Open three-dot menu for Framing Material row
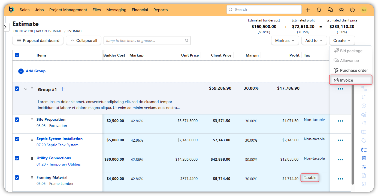Viewport: 378px width, 196px height. [x=340, y=179]
